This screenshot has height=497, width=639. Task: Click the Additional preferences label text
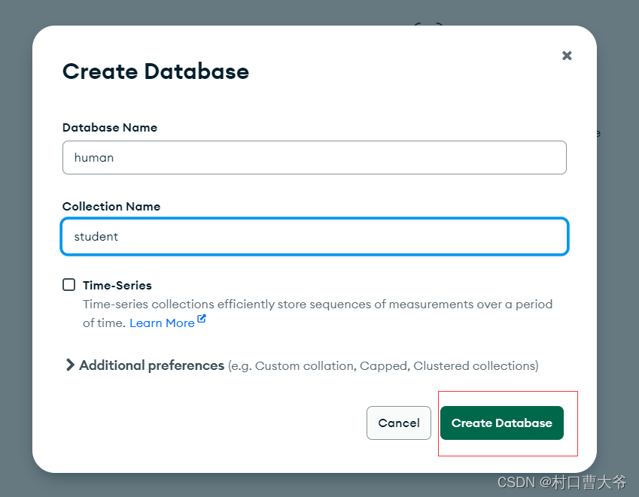click(152, 365)
